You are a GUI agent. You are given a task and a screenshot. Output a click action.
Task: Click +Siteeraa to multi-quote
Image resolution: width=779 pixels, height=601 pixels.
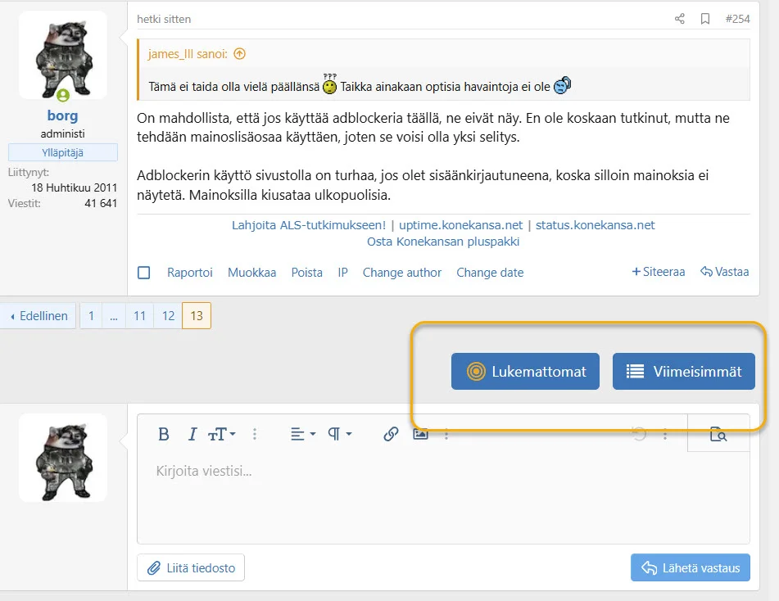tap(659, 272)
